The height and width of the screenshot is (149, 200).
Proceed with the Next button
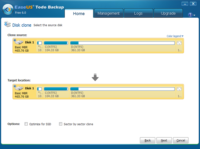tap(164, 140)
